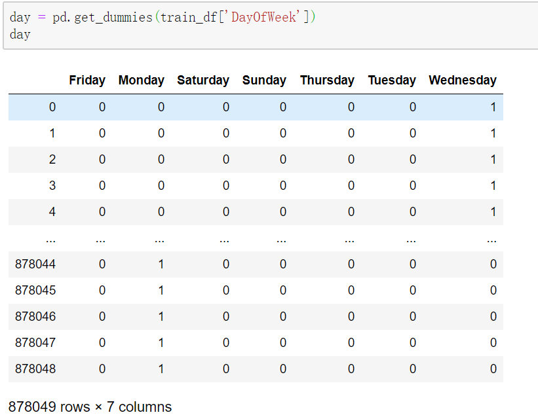Click the '878049 rows × 7 columns' summary text
Image resolution: width=538 pixels, height=417 pixels.
point(90,407)
